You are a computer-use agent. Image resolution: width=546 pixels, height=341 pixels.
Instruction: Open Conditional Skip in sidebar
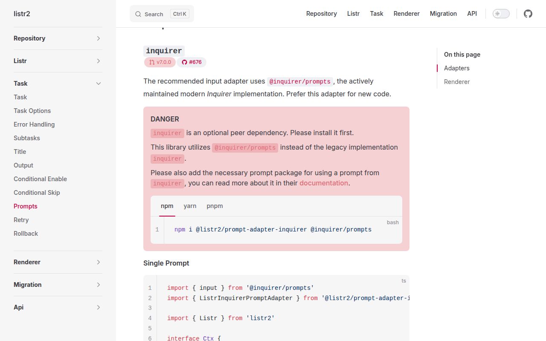37,193
